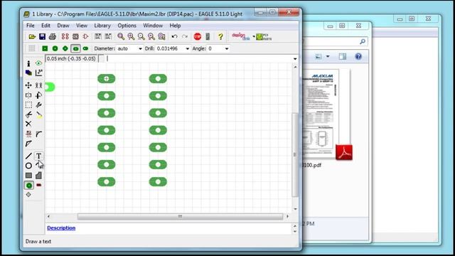Select the Info tool
This screenshot has height=256, width=455.
click(28, 63)
